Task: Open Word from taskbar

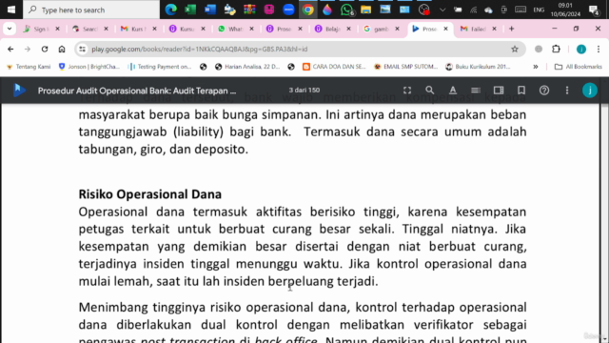Action: click(210, 10)
